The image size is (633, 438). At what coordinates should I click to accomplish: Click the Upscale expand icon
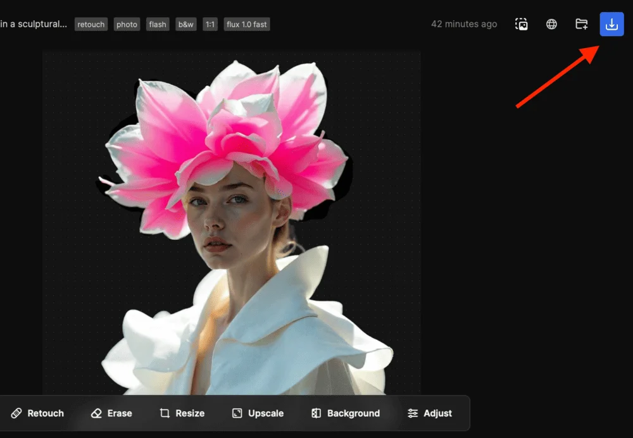[237, 413]
